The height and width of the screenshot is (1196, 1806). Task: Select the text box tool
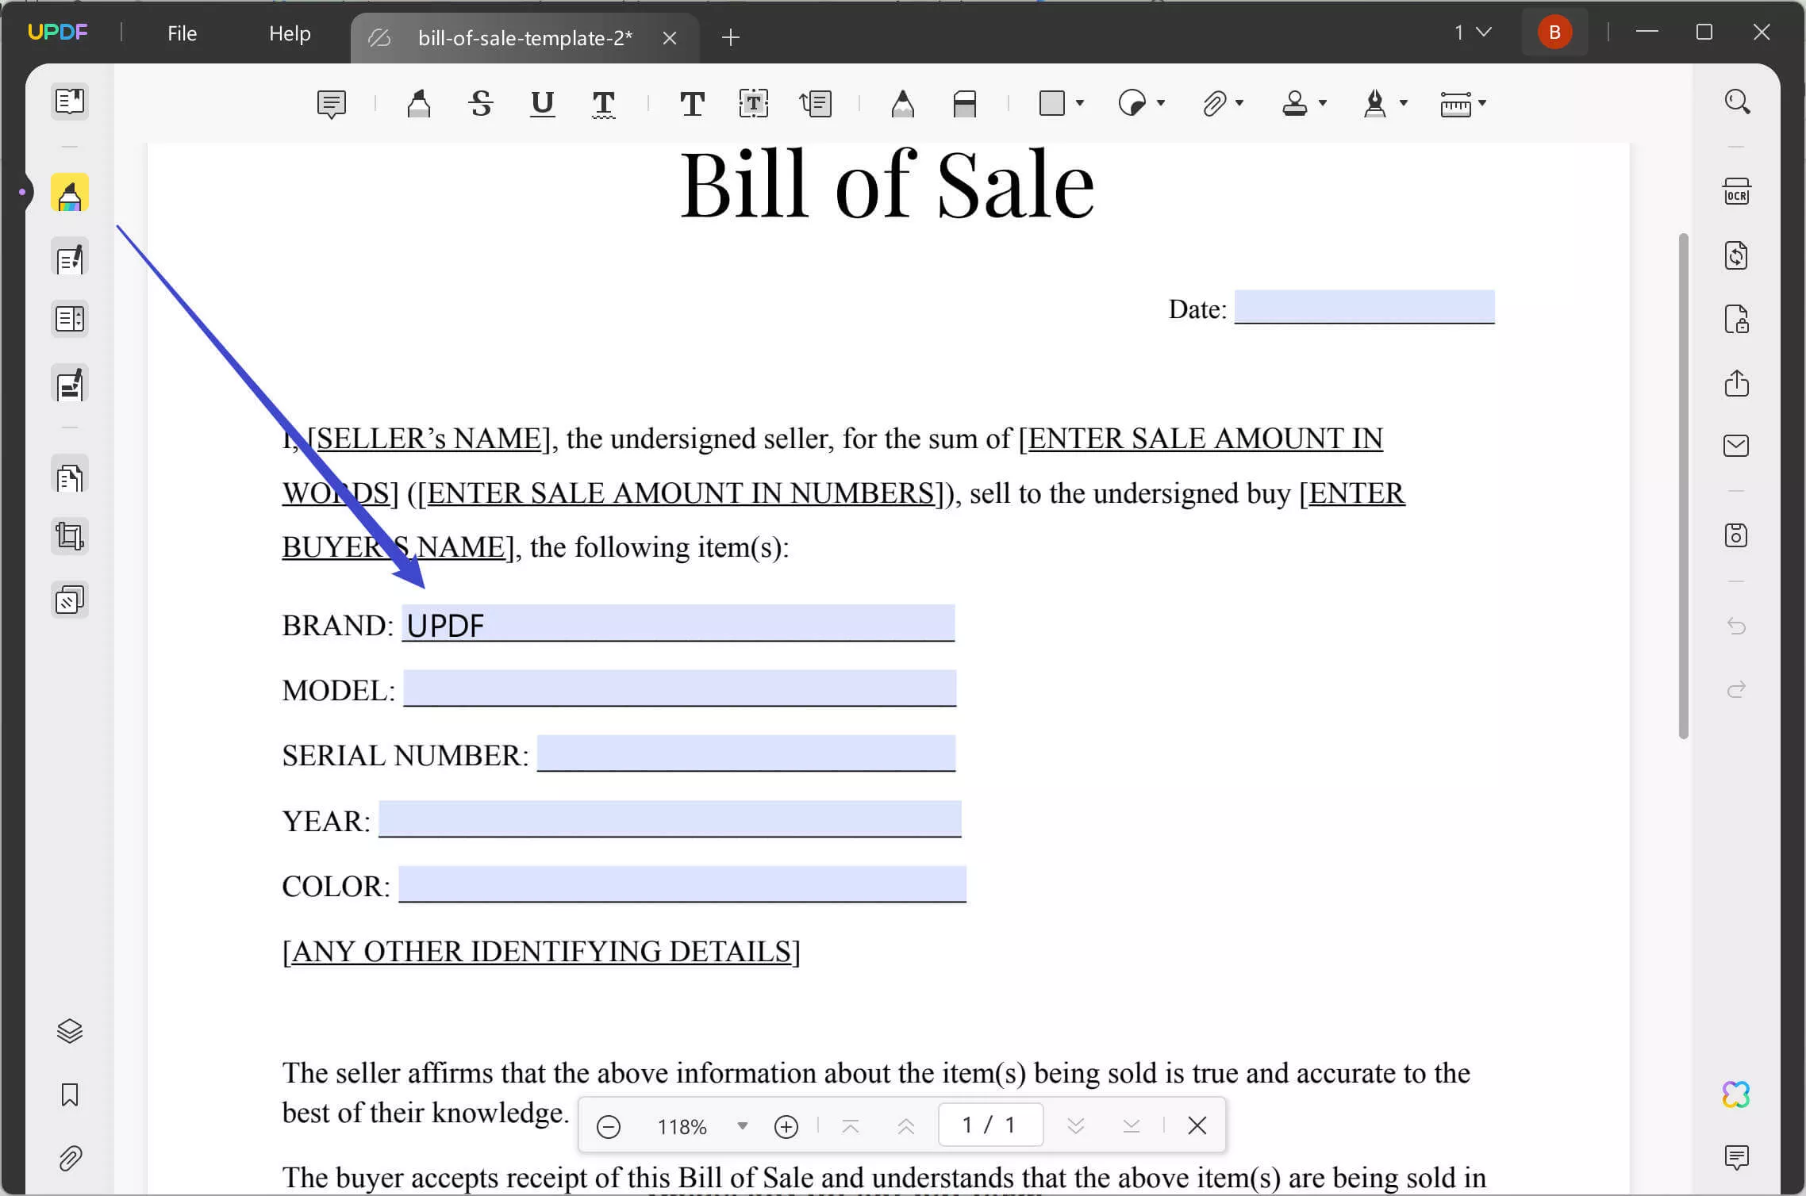pyautogui.click(x=753, y=103)
